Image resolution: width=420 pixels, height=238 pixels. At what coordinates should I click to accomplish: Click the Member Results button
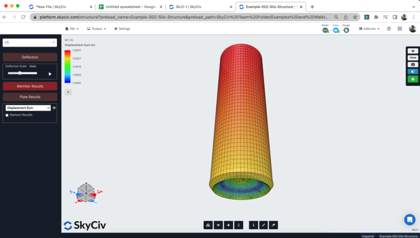point(29,86)
